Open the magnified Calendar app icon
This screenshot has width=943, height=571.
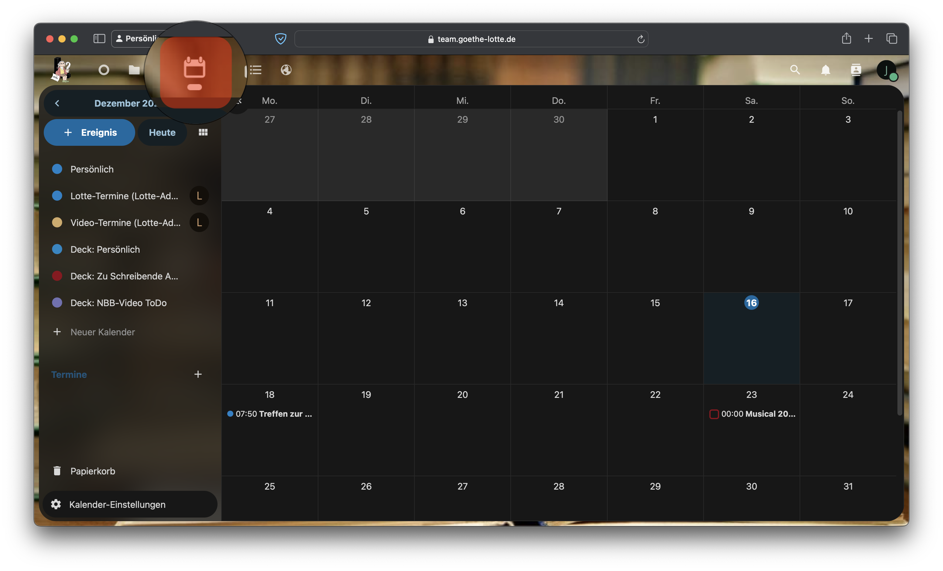click(x=195, y=73)
